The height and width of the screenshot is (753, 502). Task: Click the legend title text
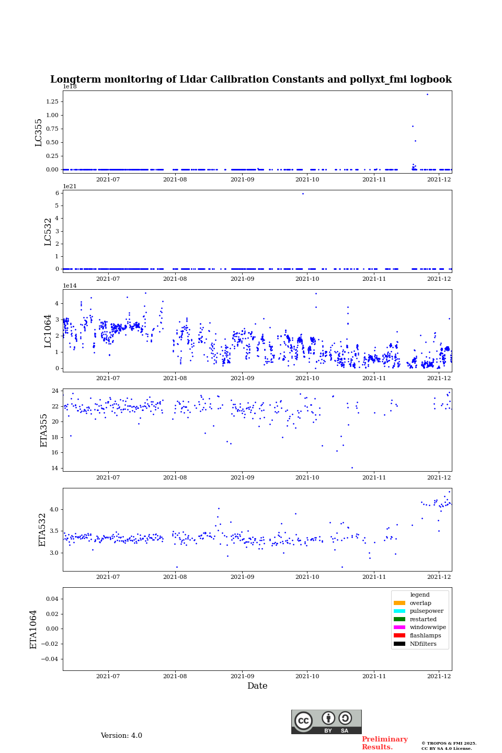[x=420, y=595]
